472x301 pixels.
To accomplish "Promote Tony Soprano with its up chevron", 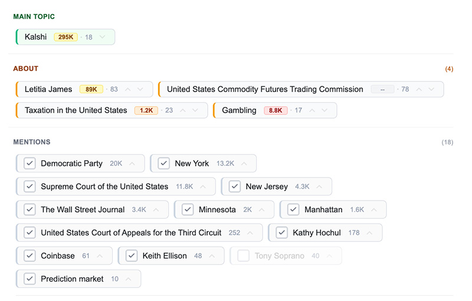I will tap(329, 256).
